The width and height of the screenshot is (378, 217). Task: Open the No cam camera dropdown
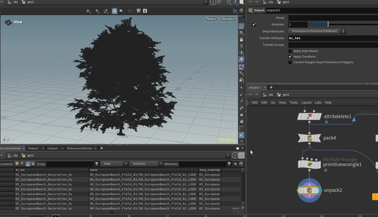(228, 19)
